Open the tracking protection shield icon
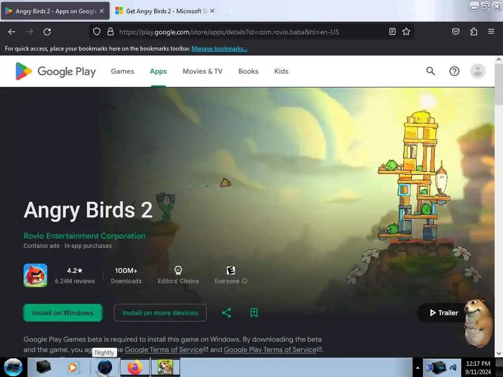 [x=97, y=32]
